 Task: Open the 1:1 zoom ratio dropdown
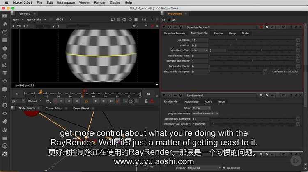[x=147, y=20]
